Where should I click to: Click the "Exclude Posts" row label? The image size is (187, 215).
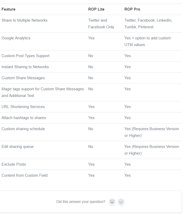click(x=14, y=164)
